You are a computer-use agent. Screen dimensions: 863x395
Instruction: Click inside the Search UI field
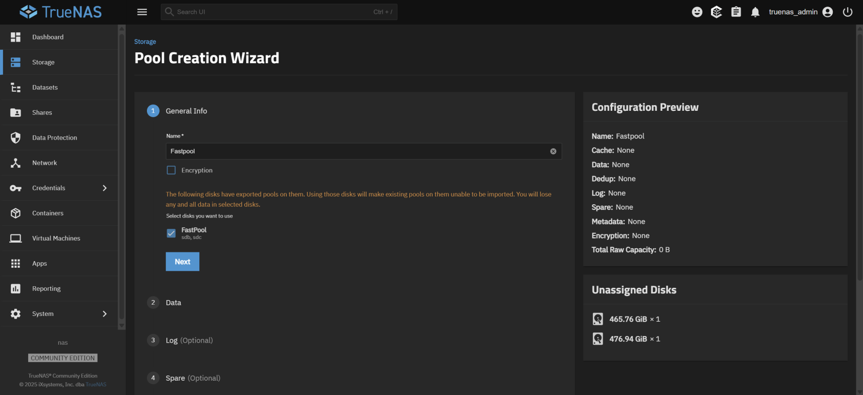pyautogui.click(x=272, y=12)
